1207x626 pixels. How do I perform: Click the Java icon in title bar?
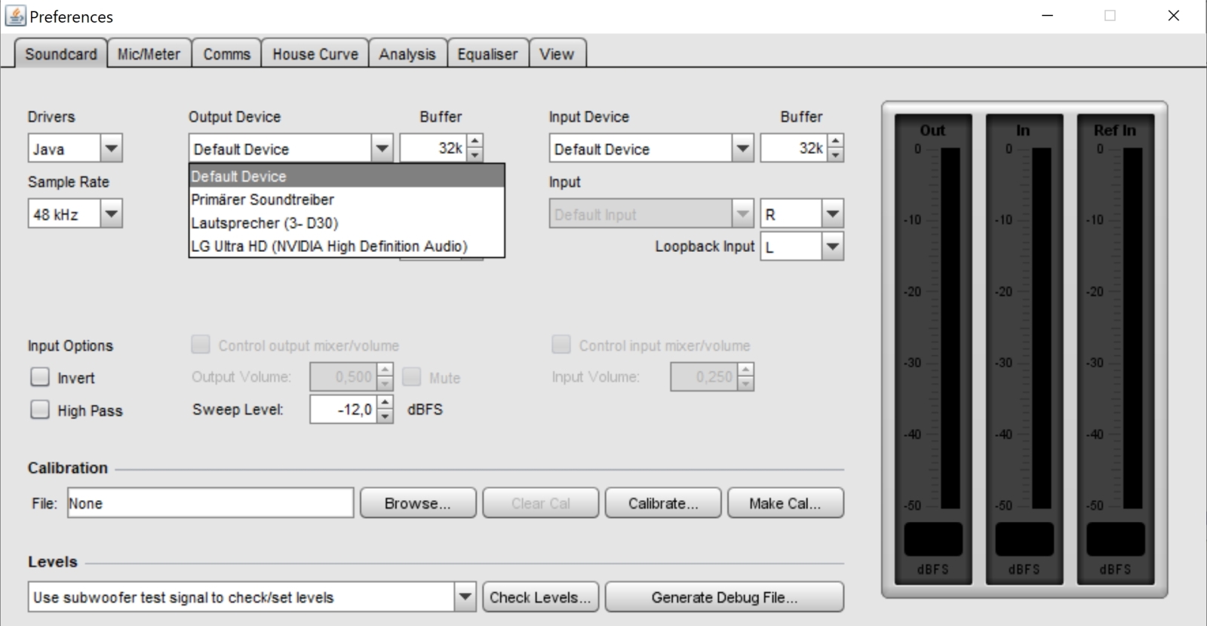click(15, 16)
